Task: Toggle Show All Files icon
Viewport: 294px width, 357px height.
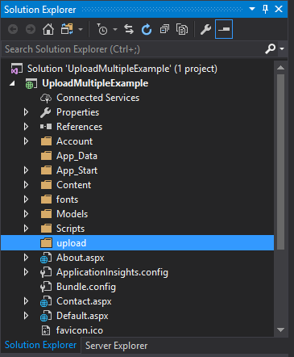Action: [x=182, y=29]
